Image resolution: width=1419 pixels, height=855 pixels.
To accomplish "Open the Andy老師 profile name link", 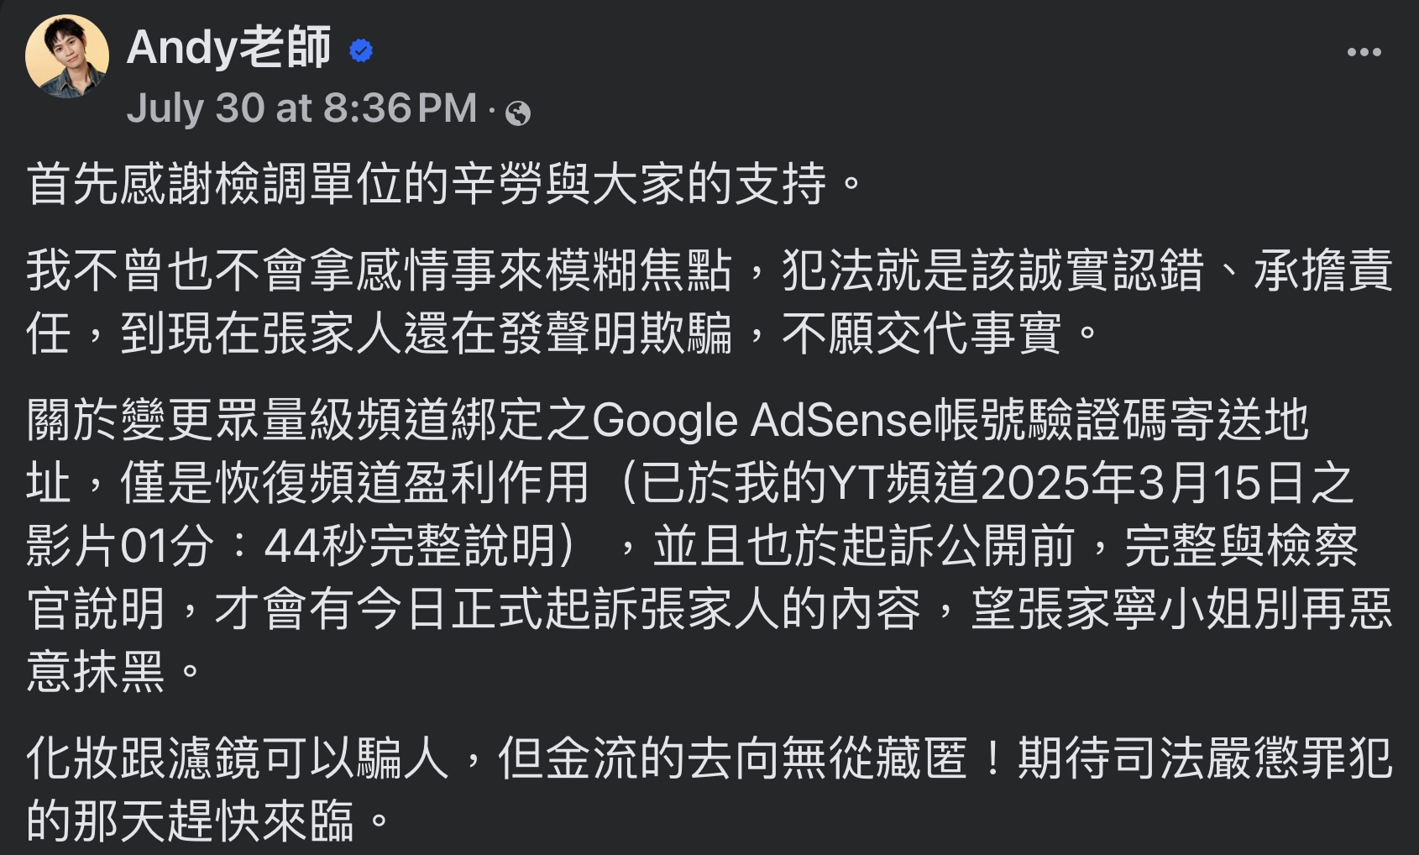I will [x=228, y=47].
